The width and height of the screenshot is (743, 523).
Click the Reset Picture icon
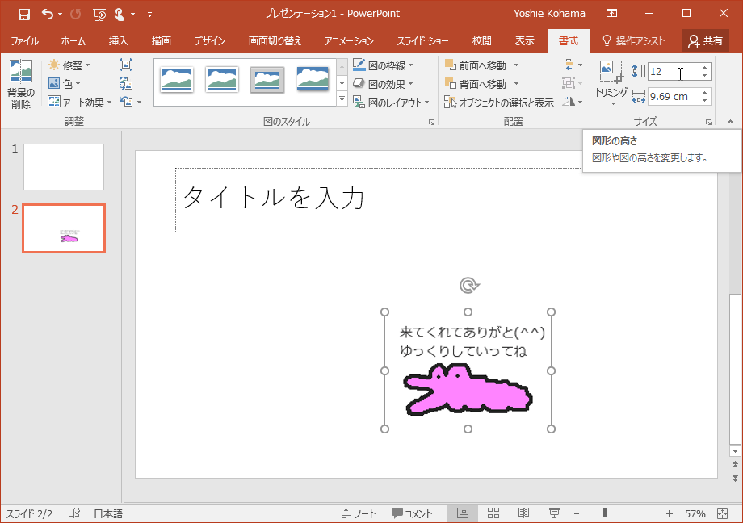(125, 102)
